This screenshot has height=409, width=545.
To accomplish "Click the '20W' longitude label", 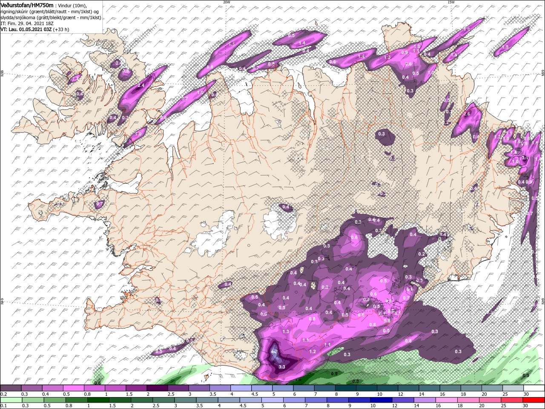I will point(227,2).
